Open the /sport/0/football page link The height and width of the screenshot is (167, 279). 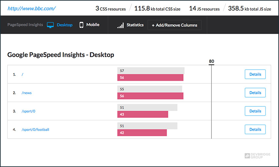pyautogui.click(x=35, y=130)
